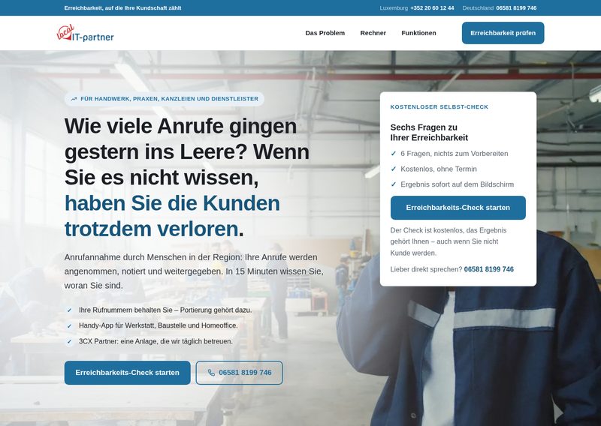The height and width of the screenshot is (426, 601).
Task: Click checkmark beside 6 Fragen, nichts zum Vorbereiten
Action: (393, 154)
